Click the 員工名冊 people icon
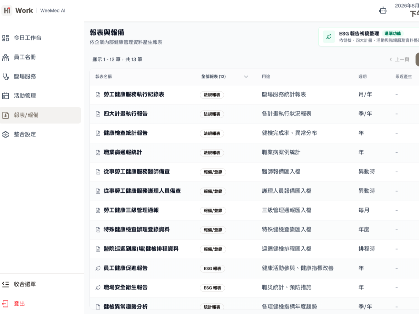Screen dimensions: 419x314 coord(6,57)
